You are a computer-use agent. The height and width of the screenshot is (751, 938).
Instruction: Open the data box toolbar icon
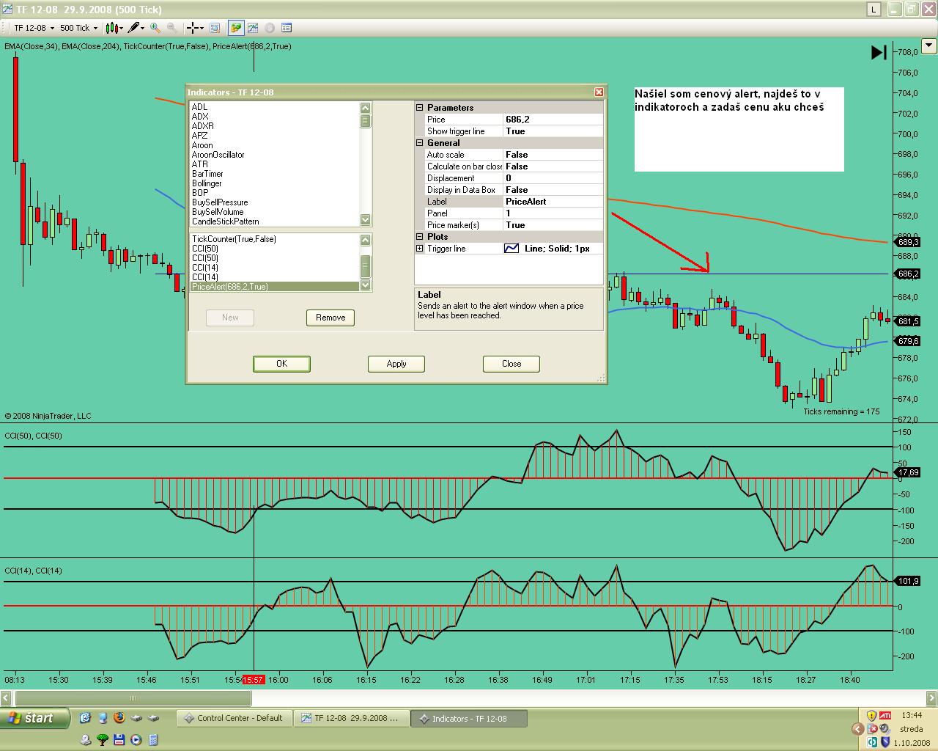pyautogui.click(x=287, y=28)
